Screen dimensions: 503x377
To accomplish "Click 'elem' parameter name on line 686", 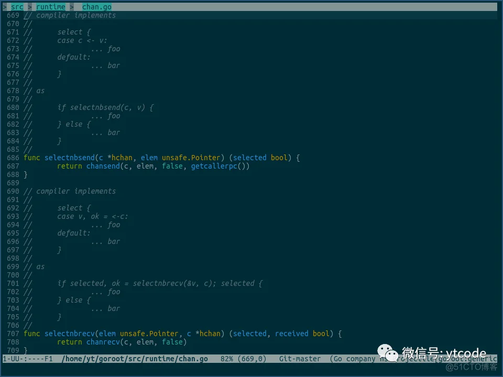I will (149, 158).
